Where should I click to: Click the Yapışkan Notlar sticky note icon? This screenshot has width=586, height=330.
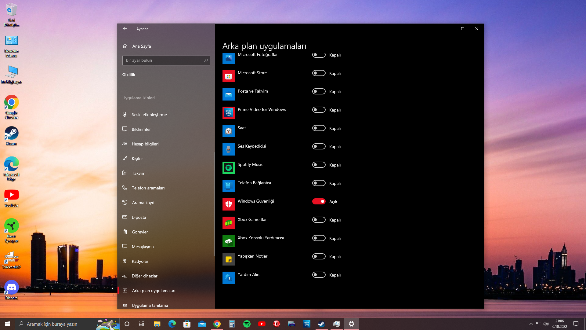coord(228,259)
